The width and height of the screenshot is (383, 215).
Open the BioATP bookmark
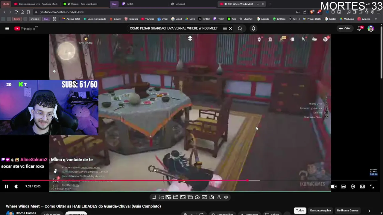pyautogui.click(x=115, y=19)
